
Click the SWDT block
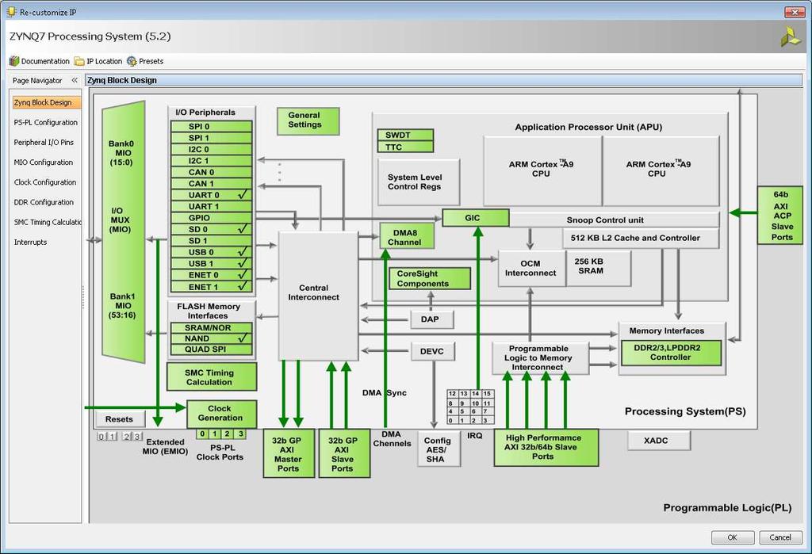405,136
